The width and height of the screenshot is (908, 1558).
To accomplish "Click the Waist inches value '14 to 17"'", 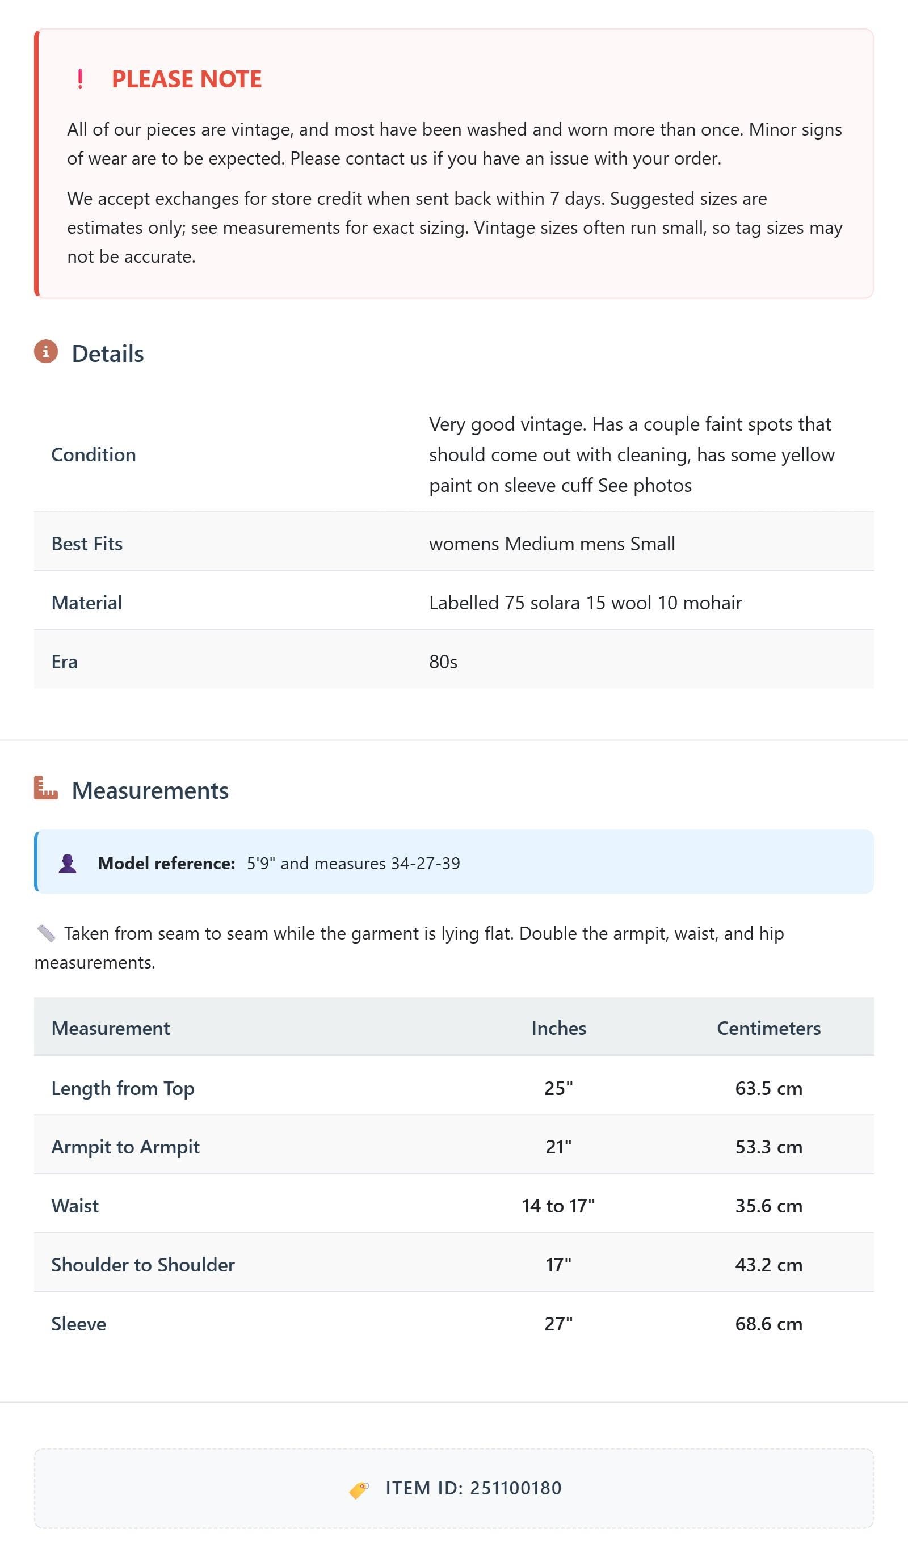I will (x=558, y=1206).
